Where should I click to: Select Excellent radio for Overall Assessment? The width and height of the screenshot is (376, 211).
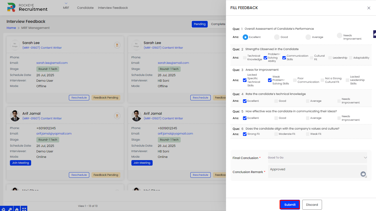245,37
